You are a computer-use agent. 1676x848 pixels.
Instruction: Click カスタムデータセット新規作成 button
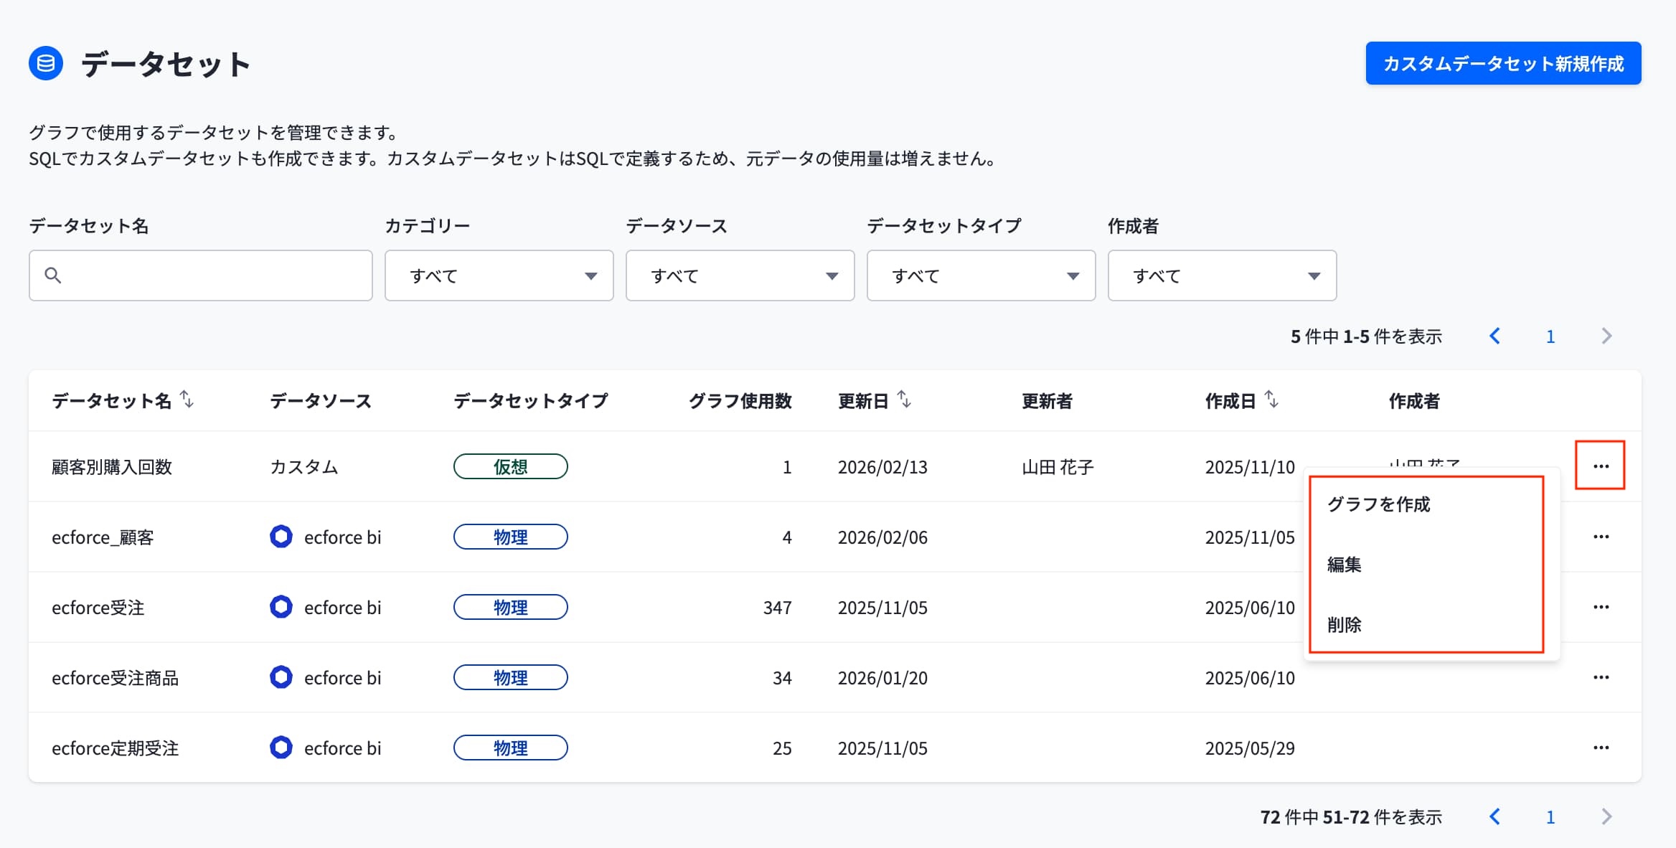pos(1503,63)
